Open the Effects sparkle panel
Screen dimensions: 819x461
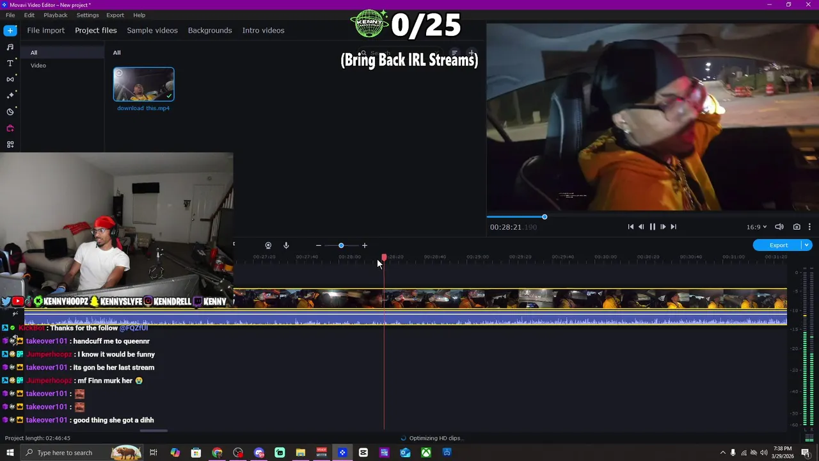point(10,95)
